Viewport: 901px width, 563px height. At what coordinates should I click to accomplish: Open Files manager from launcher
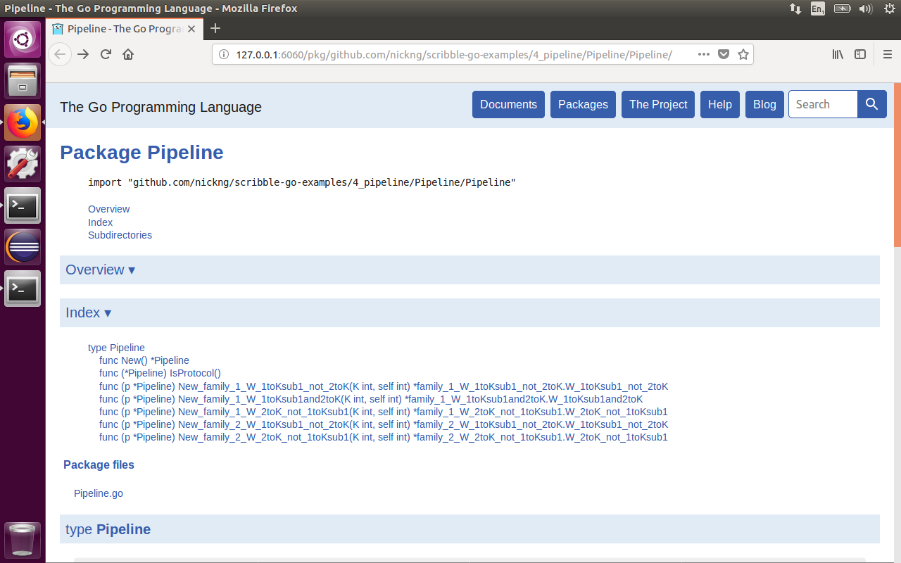23,81
